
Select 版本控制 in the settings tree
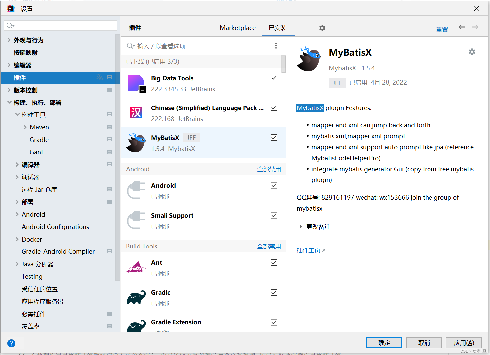point(26,90)
